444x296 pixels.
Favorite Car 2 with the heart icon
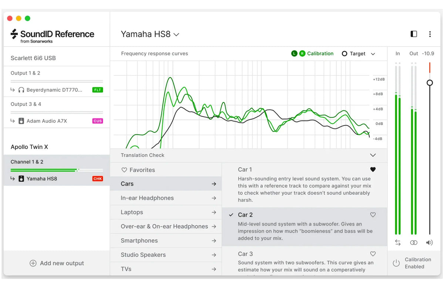(373, 215)
